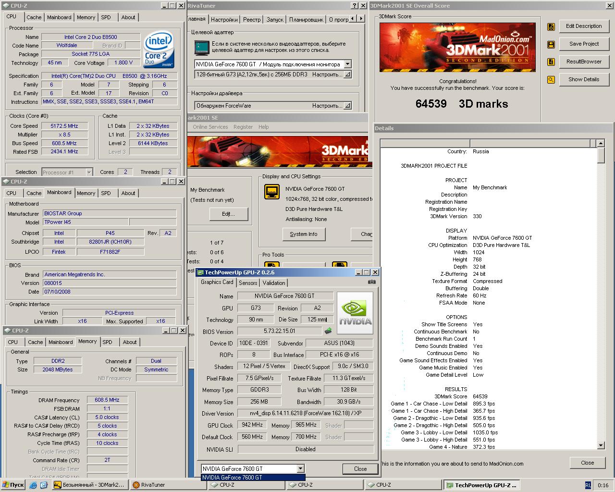The height and width of the screenshot is (492, 615).
Task: Open the Register menu in 3DMark2001 SE
Action: [x=243, y=127]
